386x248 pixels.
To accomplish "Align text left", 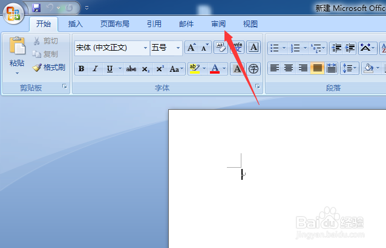I will (275, 68).
